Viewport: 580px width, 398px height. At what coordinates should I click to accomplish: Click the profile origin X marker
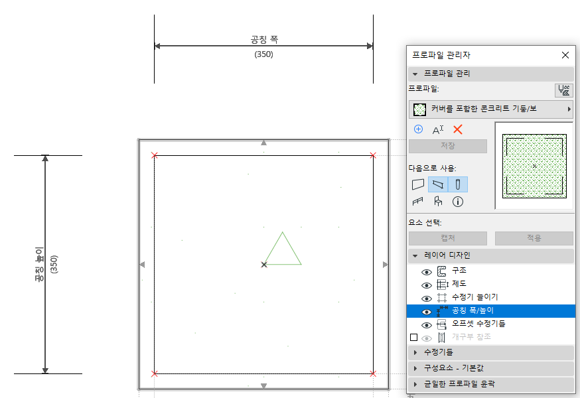tap(263, 265)
